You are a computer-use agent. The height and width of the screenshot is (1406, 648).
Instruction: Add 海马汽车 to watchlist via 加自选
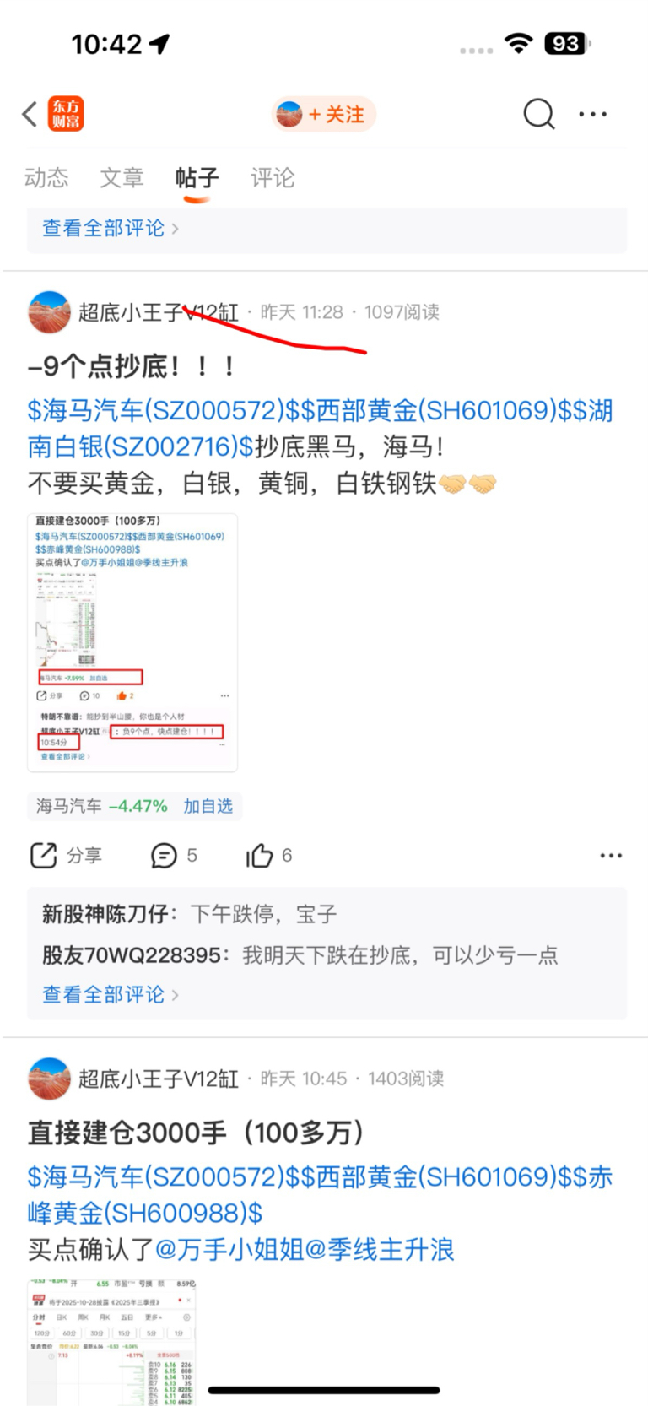(x=208, y=806)
